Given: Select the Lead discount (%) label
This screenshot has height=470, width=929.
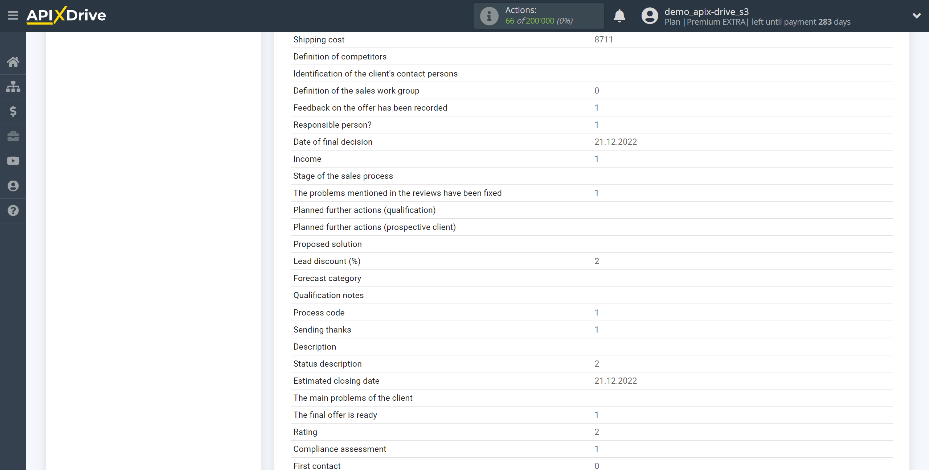Looking at the screenshot, I should point(327,261).
